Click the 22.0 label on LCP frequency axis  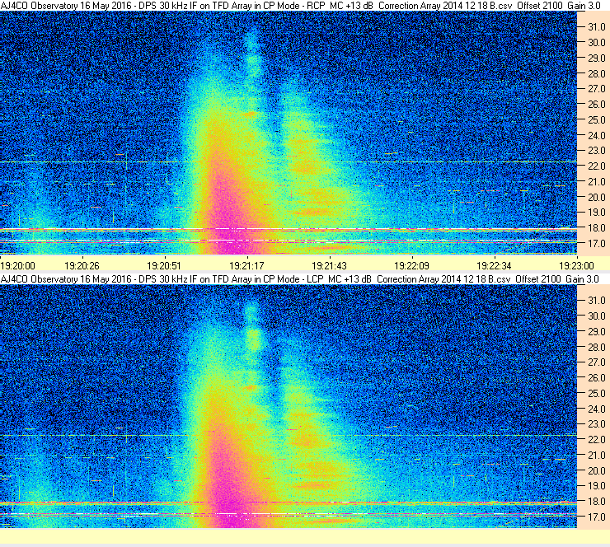(x=596, y=440)
